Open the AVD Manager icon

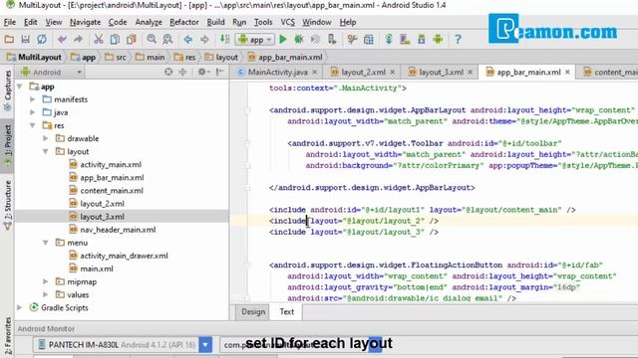point(406,40)
